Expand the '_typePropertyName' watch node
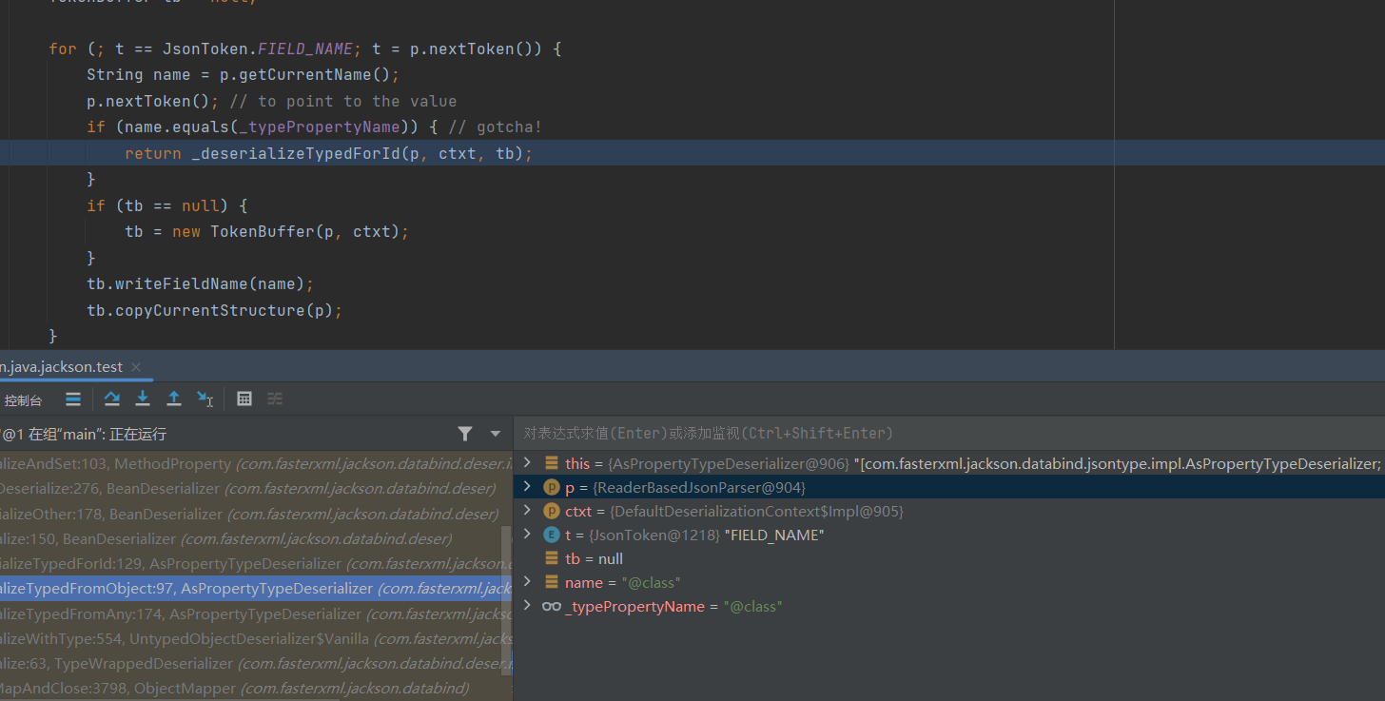Screen dimensions: 1385x701 pos(527,605)
